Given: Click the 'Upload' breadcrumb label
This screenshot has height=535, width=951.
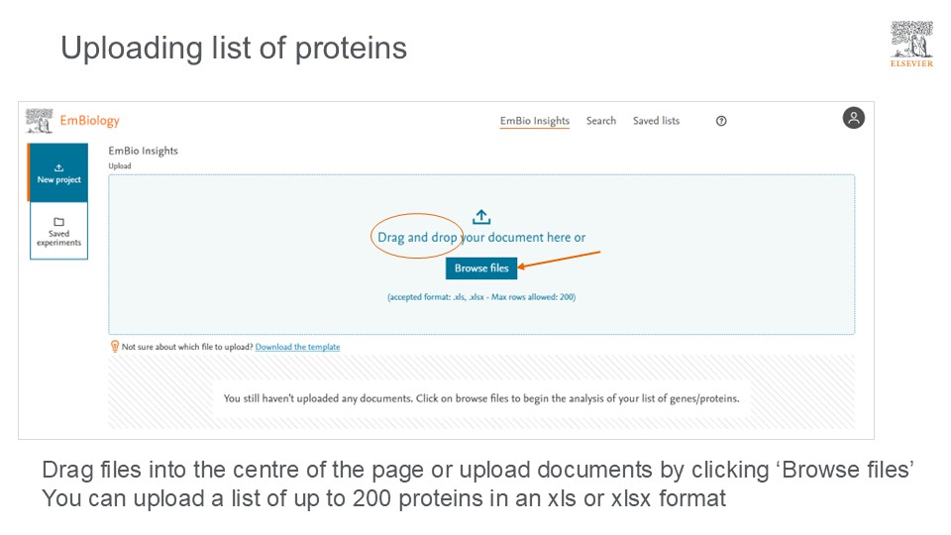Looking at the screenshot, I should [x=120, y=166].
